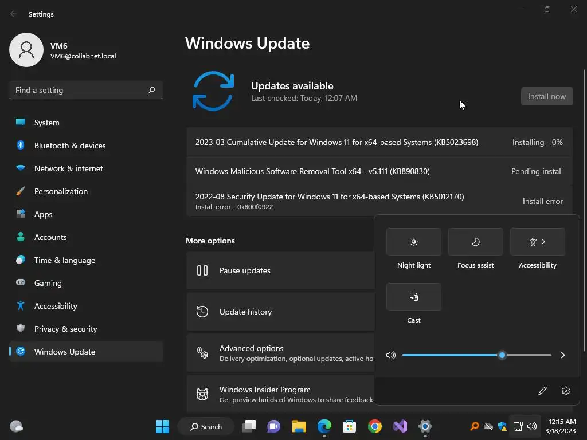Click the VM6@collabnet.local account email
The width and height of the screenshot is (587, 440).
tap(83, 56)
